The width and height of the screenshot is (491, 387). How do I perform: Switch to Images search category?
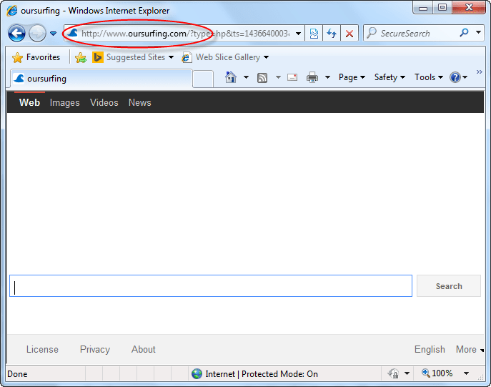[64, 103]
